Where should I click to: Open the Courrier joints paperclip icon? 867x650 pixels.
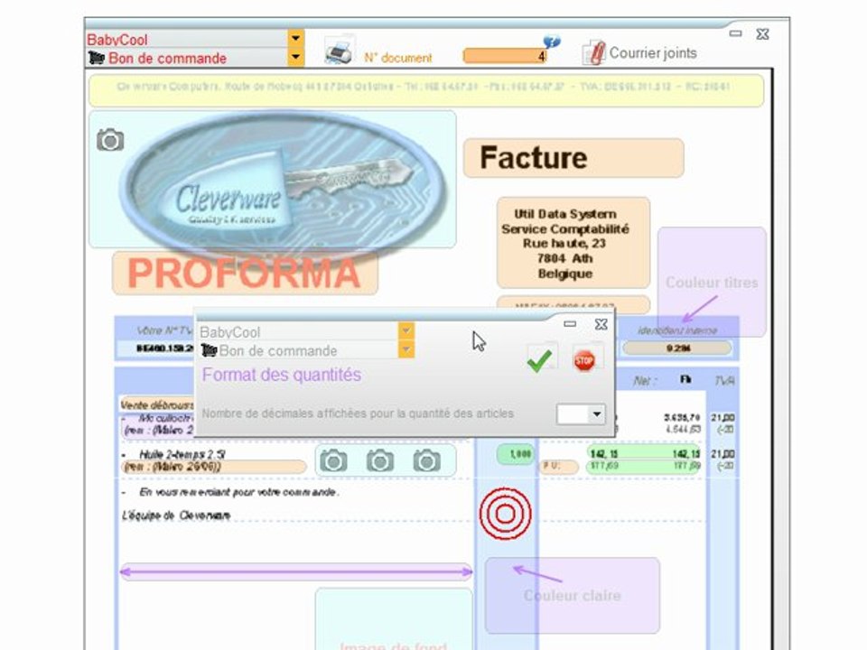click(593, 52)
